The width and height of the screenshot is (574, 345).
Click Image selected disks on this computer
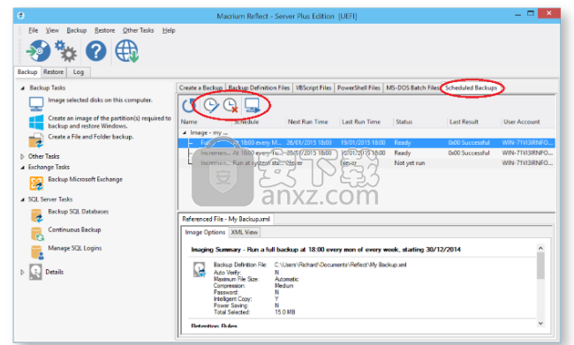pos(100,101)
